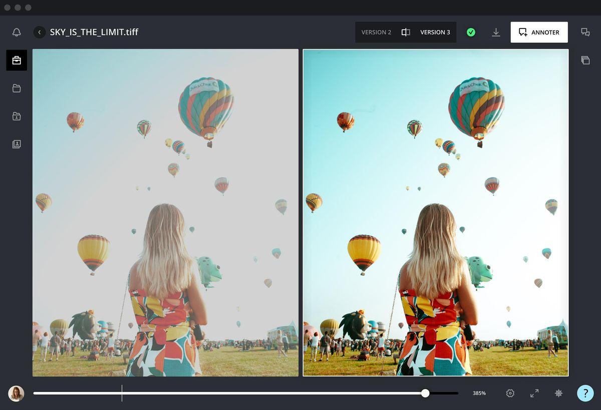The image size is (601, 410).
Task: Go back with the chevron arrow button
Action: pos(40,32)
